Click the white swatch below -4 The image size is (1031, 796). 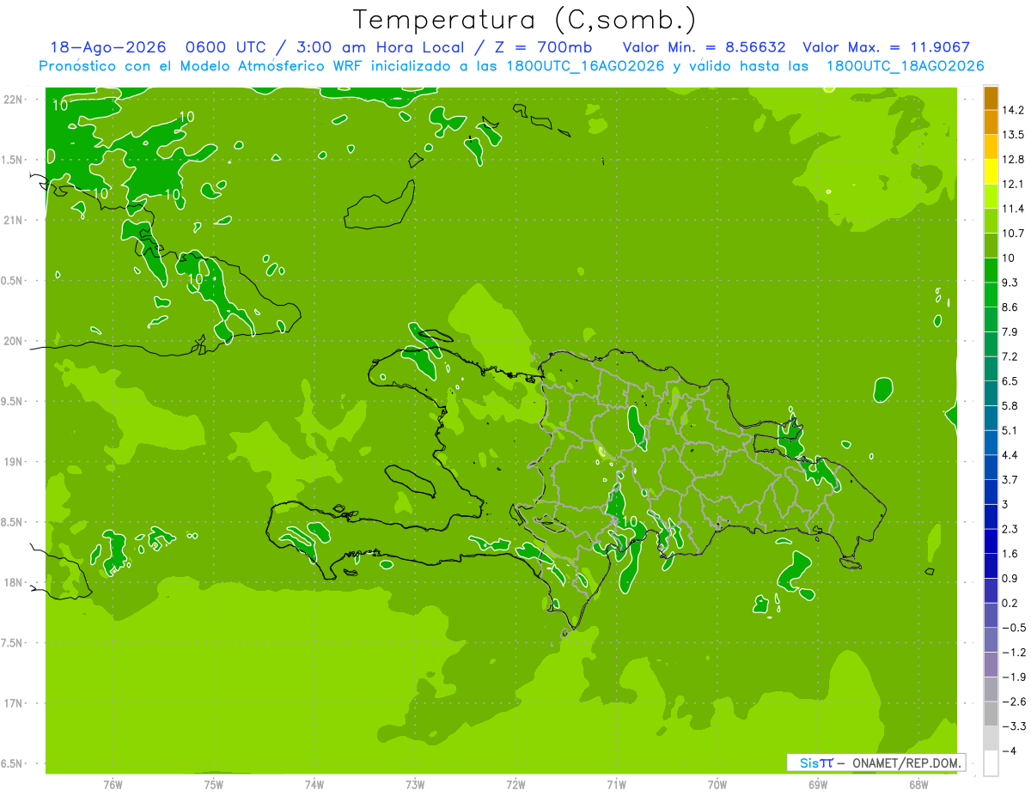point(991,763)
